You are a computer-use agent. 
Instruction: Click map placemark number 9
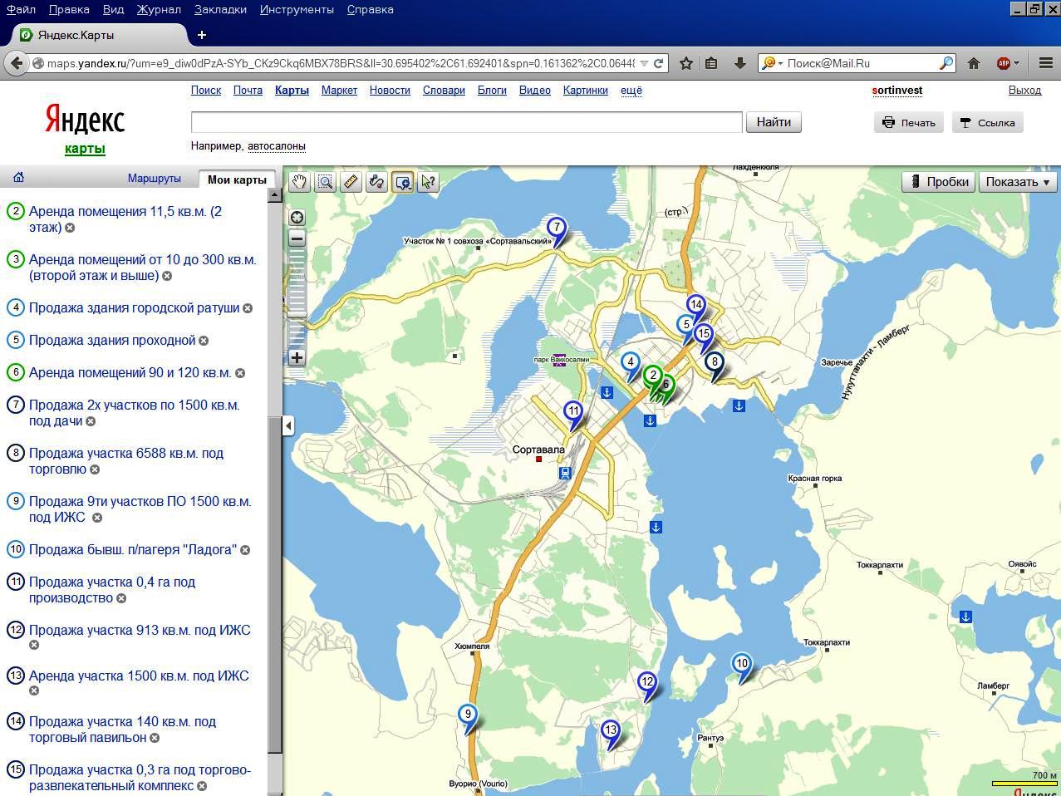468,715
